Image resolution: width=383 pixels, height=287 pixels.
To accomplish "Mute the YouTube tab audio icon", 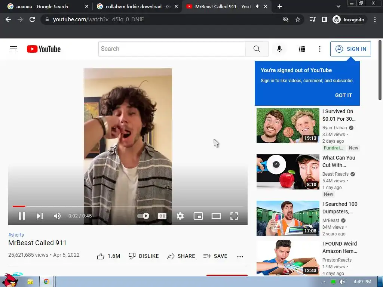I will [x=257, y=6].
